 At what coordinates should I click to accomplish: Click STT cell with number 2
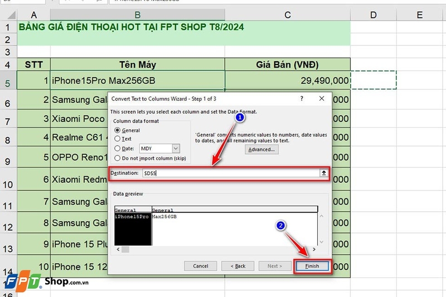point(33,100)
